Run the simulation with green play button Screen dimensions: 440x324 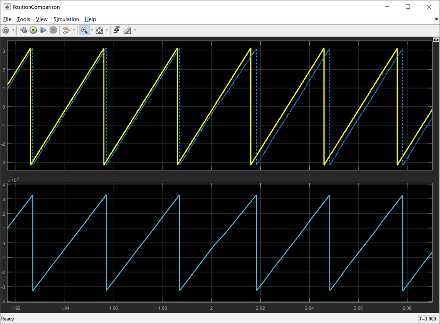tap(33, 30)
